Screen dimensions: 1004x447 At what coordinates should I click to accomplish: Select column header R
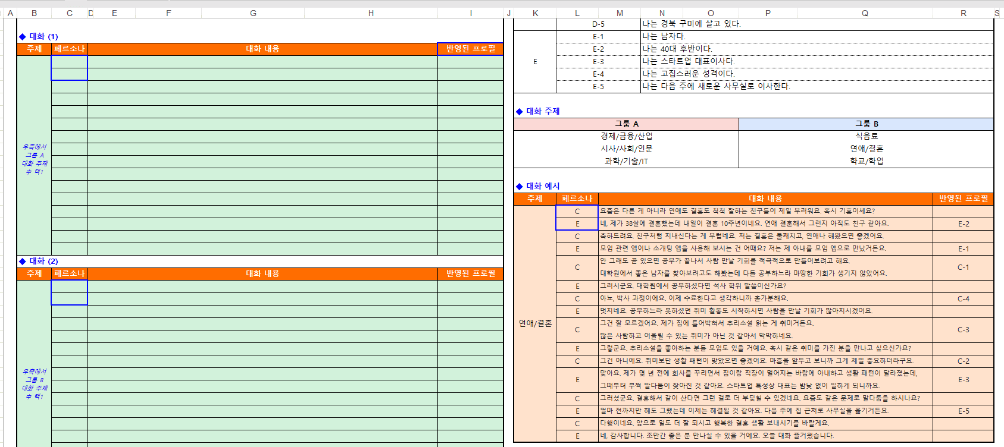coord(964,13)
